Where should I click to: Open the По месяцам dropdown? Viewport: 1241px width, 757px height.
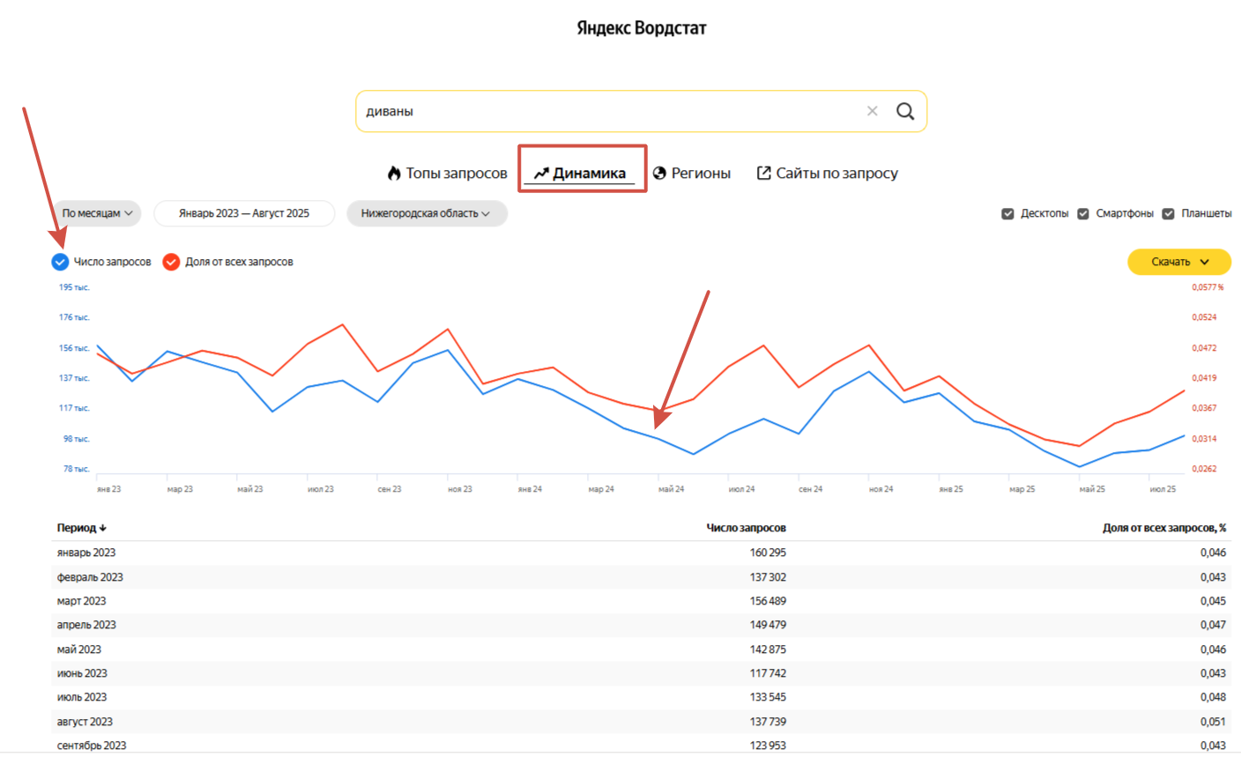[95, 213]
